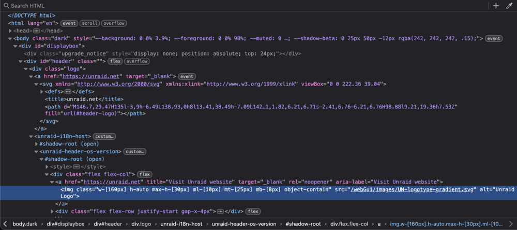517x230 pixels.
Task: Click div.flex.flex-col breadcrumb
Action: coord(350,224)
